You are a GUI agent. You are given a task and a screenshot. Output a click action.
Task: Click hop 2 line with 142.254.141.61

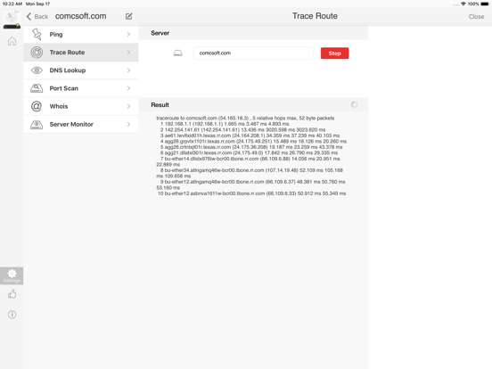242,129
